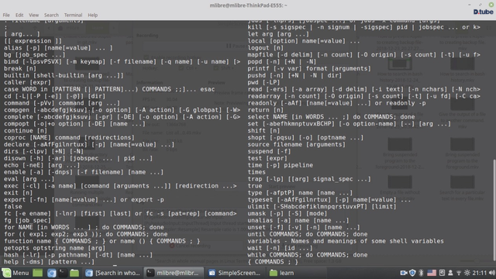
Task: Open the clipboard manager tray icon
Action: (442, 273)
